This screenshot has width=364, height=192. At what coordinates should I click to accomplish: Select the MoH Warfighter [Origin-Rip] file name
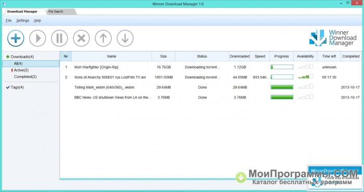point(96,67)
